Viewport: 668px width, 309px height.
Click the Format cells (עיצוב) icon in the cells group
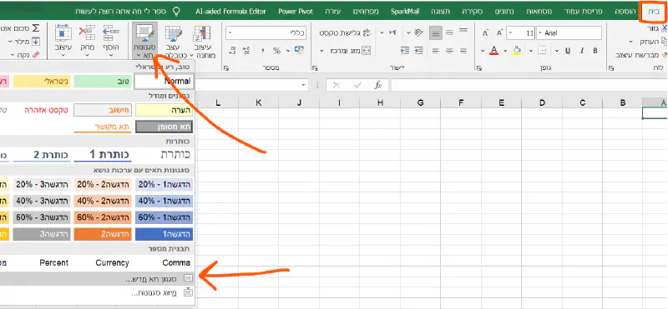[x=63, y=32]
